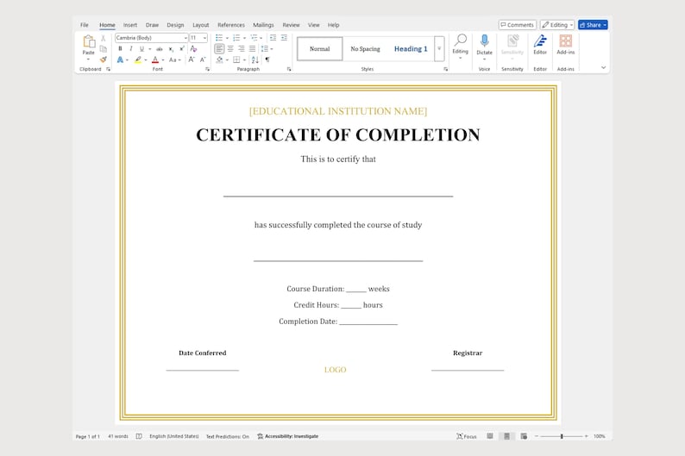The width and height of the screenshot is (685, 456).
Task: Toggle Strikethrough formatting
Action: 160,49
